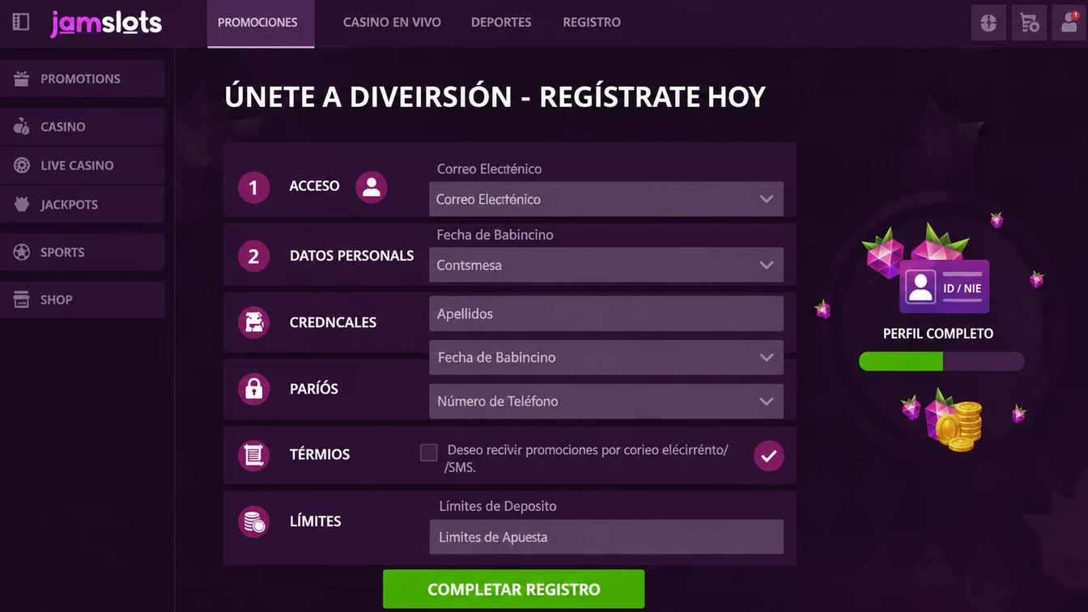Click the Promotions gift icon in sidebar
This screenshot has width=1088, height=612.
(22, 79)
